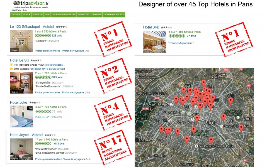The height and width of the screenshot is (167, 262).
Task: Open Photos de voyageurs (184) link
Action: 76,92
